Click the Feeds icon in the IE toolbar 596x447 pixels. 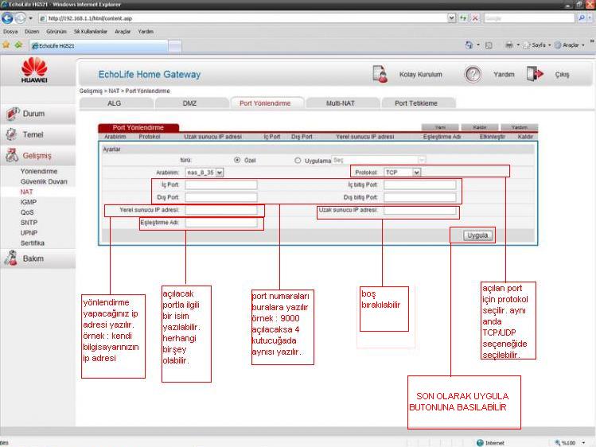click(x=489, y=45)
